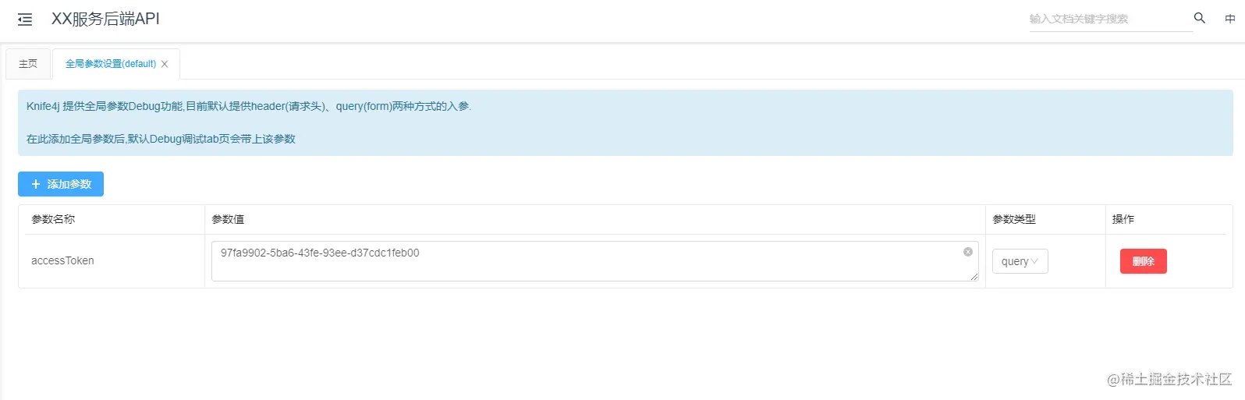This screenshot has width=1245, height=400.
Task: Click the 操作 column header
Action: [x=1165, y=220]
